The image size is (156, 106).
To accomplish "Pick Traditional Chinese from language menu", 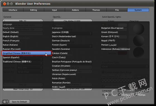I will (17, 62).
